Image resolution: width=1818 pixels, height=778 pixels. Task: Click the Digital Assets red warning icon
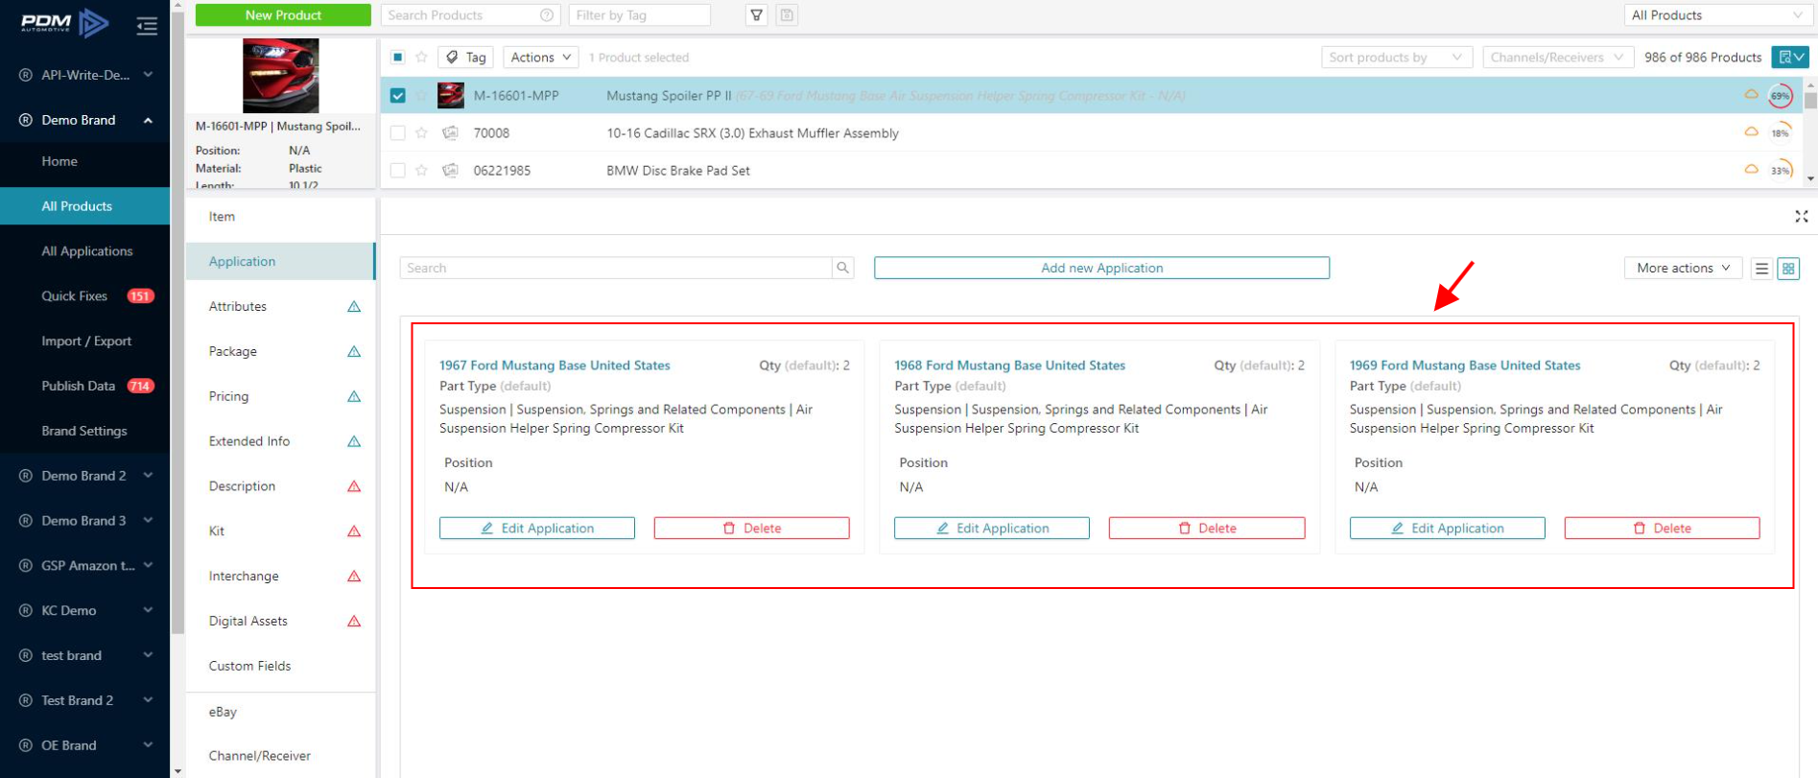(x=354, y=622)
